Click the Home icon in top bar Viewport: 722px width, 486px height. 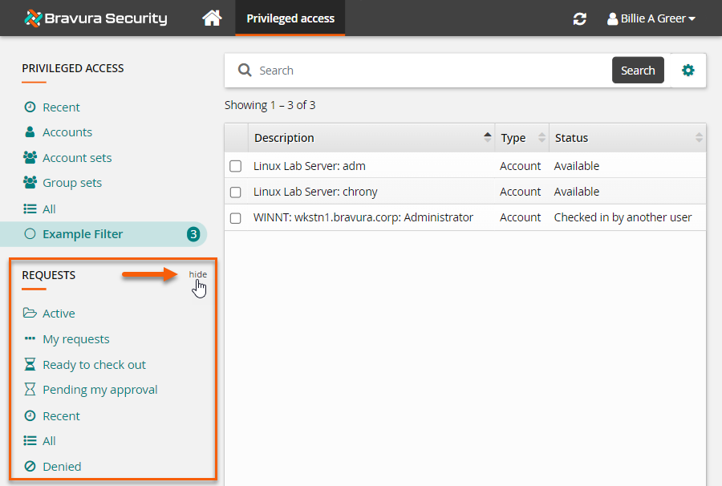coord(212,18)
